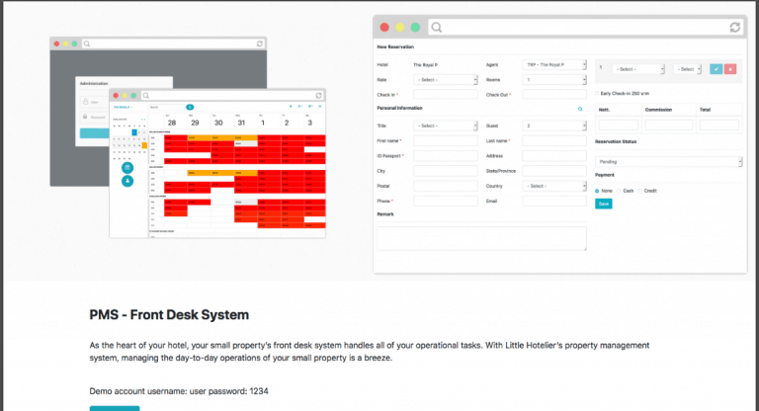The image size is (759, 411).
Task: Click the Phone input field
Action: 446,201
